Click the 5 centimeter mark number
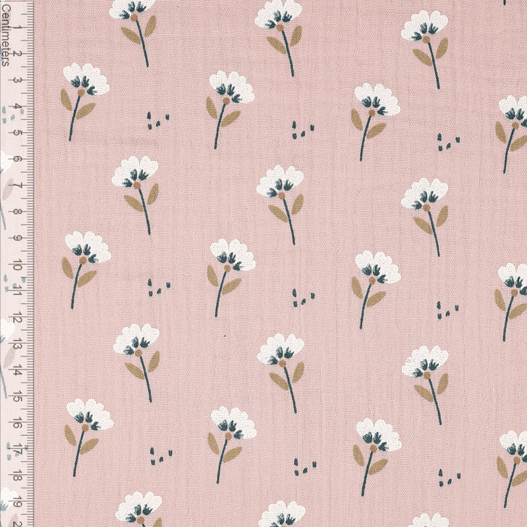This screenshot has height=527, width=527. click(17, 132)
